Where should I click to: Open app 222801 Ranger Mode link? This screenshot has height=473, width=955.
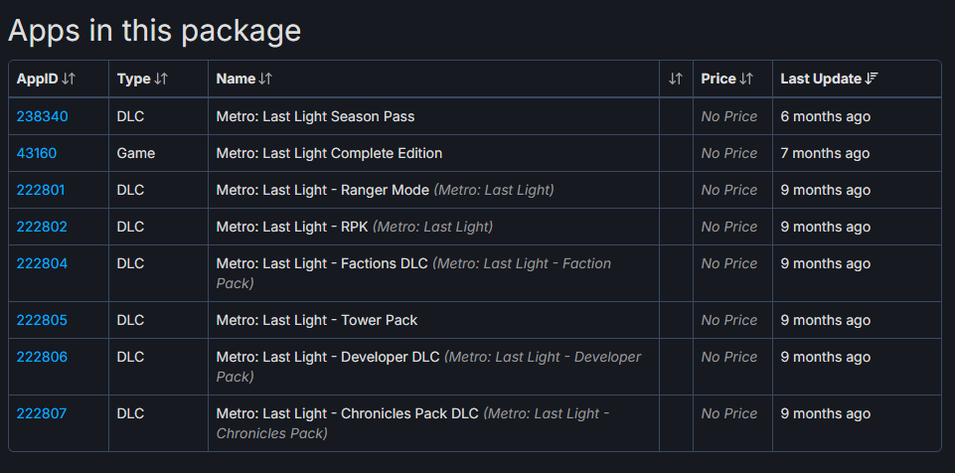click(42, 190)
